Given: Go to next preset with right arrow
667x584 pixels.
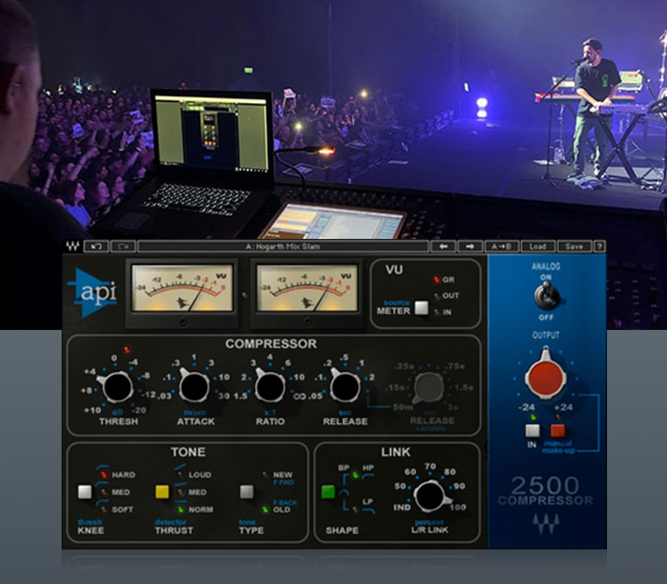Looking at the screenshot, I should point(470,246).
